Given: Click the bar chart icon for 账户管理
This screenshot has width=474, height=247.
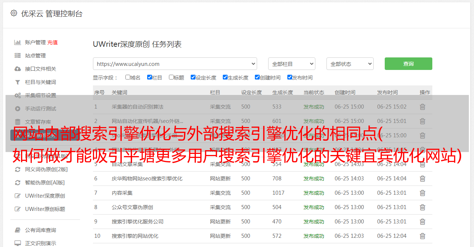Looking at the screenshot, I should 17,42.
